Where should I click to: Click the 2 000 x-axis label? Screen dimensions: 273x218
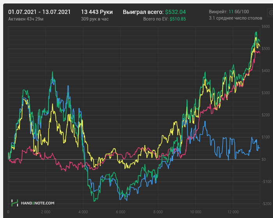(46, 212)
